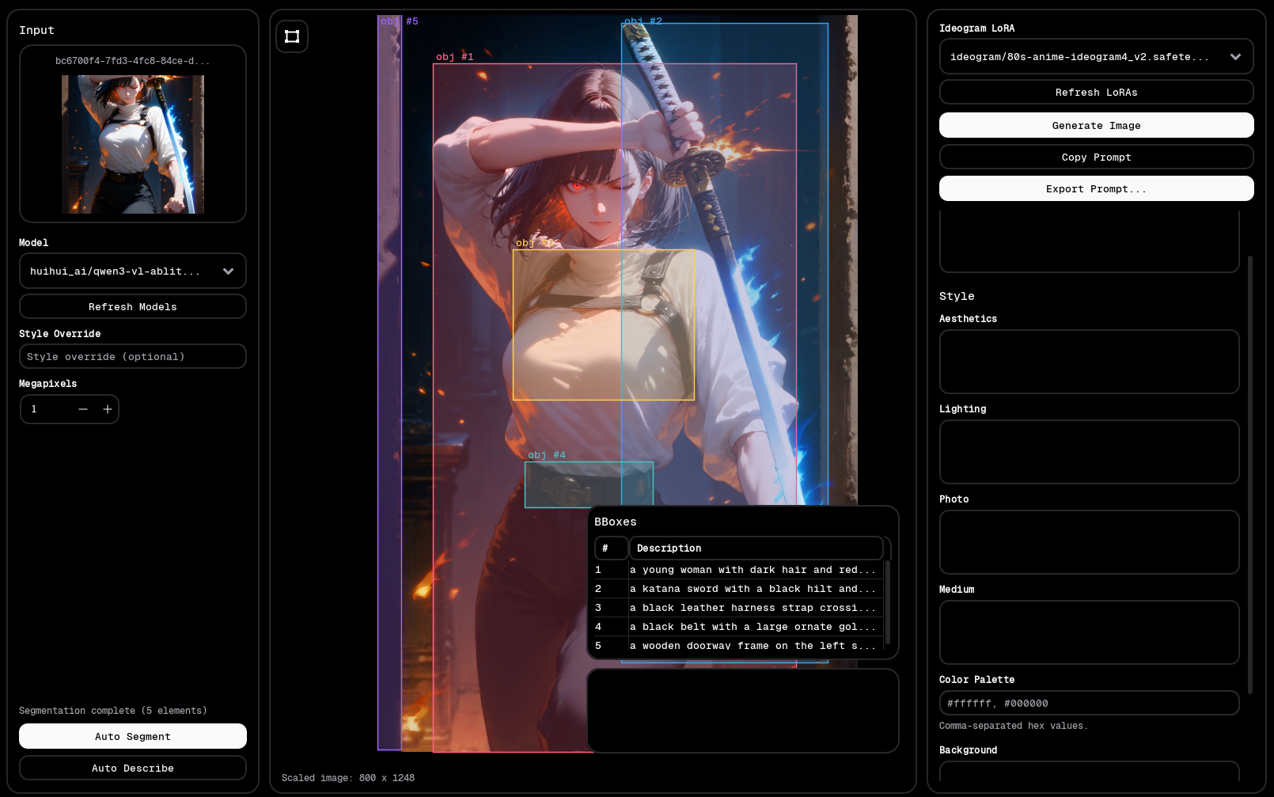Screen dimensions: 1274x797
Task: Select the BBoxes row for the wooden doorway frame
Action: click(737, 646)
